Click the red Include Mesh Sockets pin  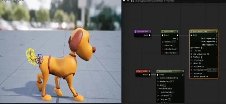pos(163,49)
